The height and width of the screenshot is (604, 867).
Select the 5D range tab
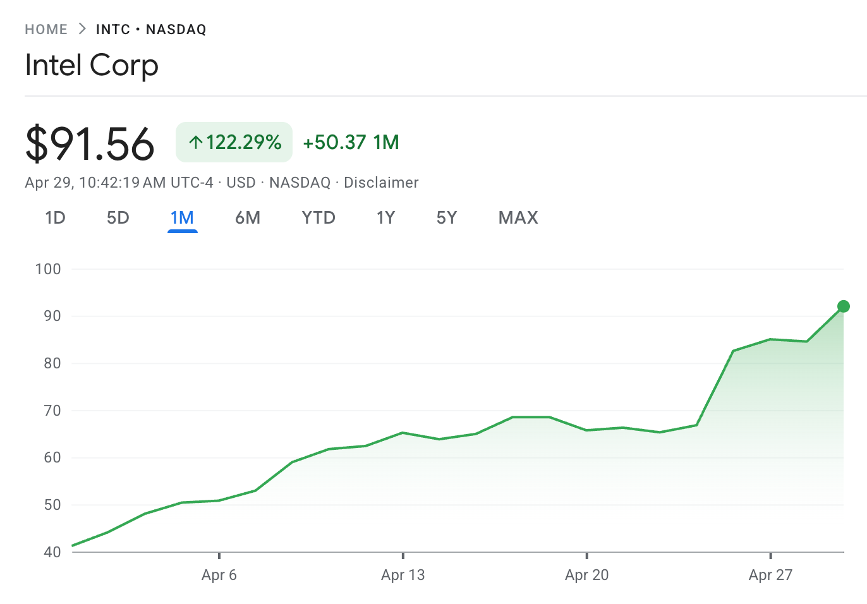point(118,218)
